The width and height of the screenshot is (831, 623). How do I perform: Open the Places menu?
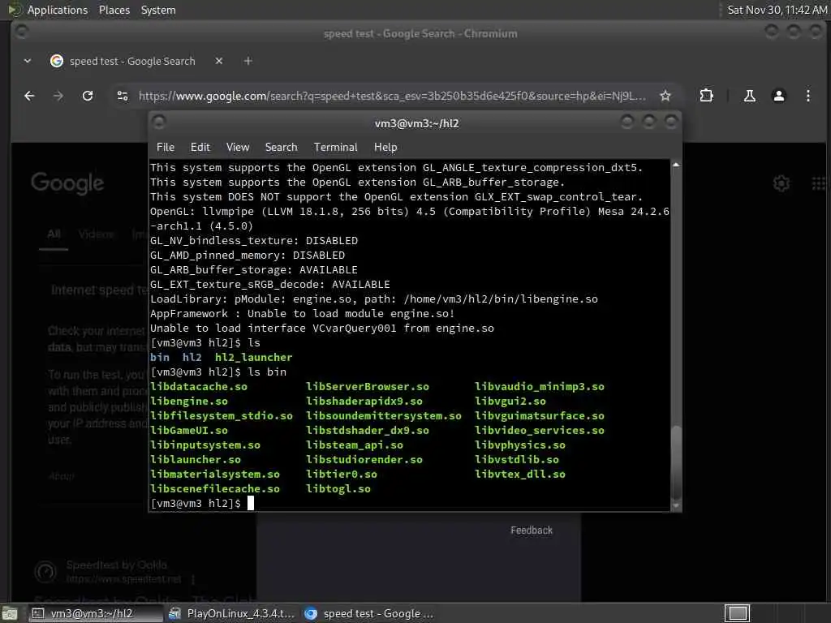tap(114, 10)
